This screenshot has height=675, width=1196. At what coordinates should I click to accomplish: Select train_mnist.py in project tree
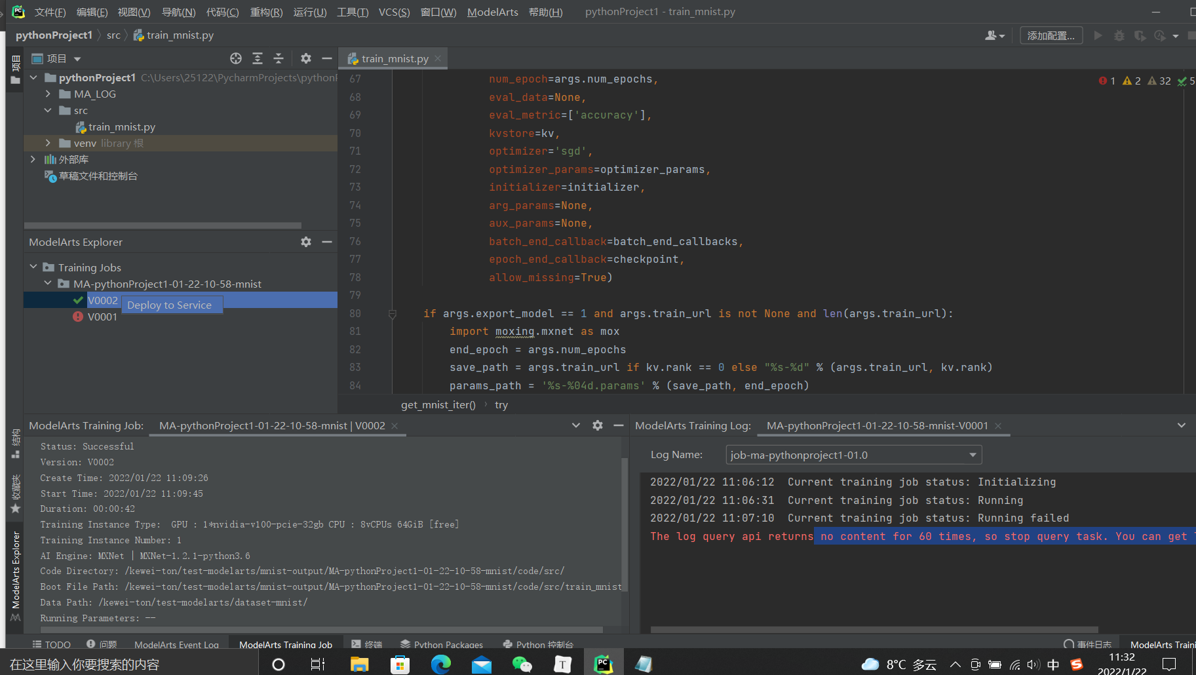[122, 126]
